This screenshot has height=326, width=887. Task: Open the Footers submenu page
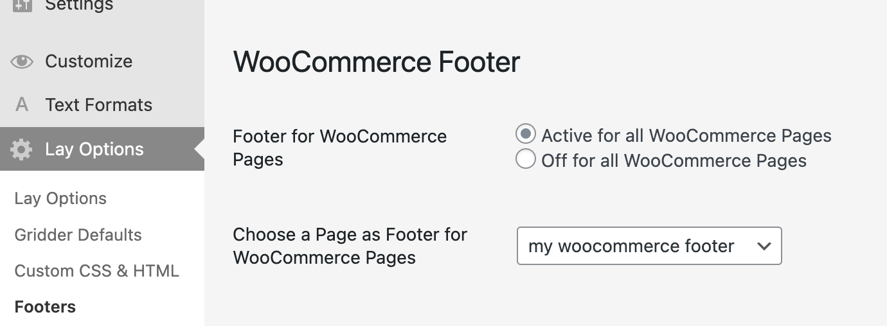pos(45,307)
